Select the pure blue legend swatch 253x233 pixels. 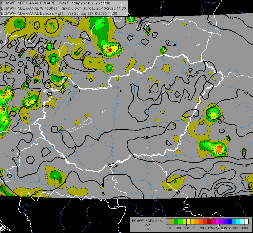coord(230,222)
